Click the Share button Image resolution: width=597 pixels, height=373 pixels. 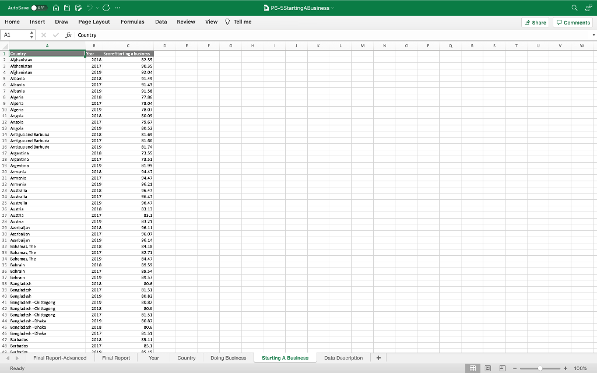(x=535, y=22)
